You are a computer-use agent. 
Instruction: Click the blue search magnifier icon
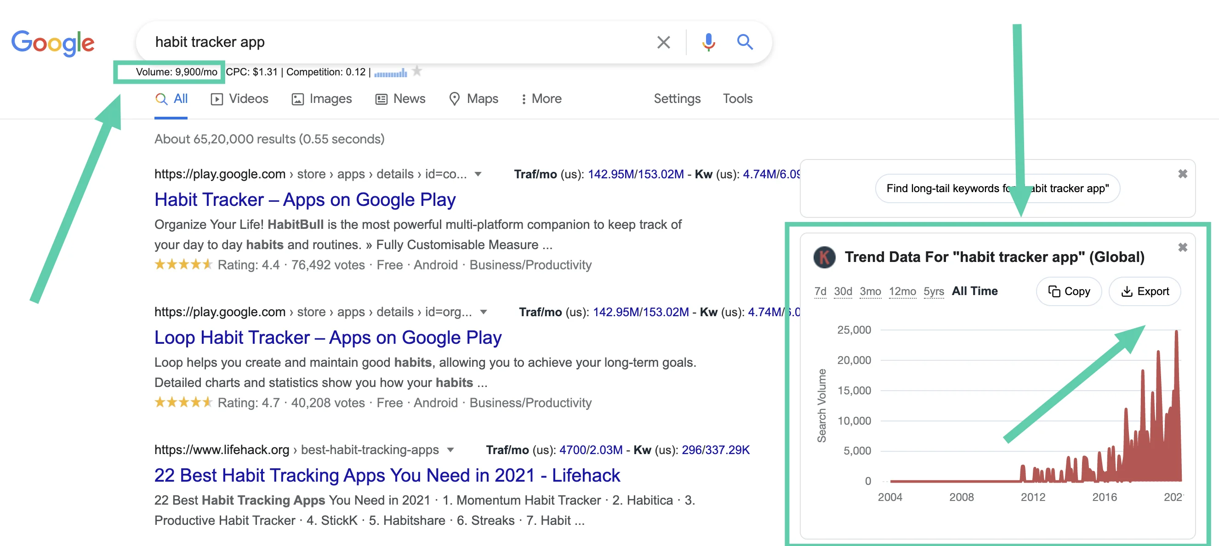[744, 42]
